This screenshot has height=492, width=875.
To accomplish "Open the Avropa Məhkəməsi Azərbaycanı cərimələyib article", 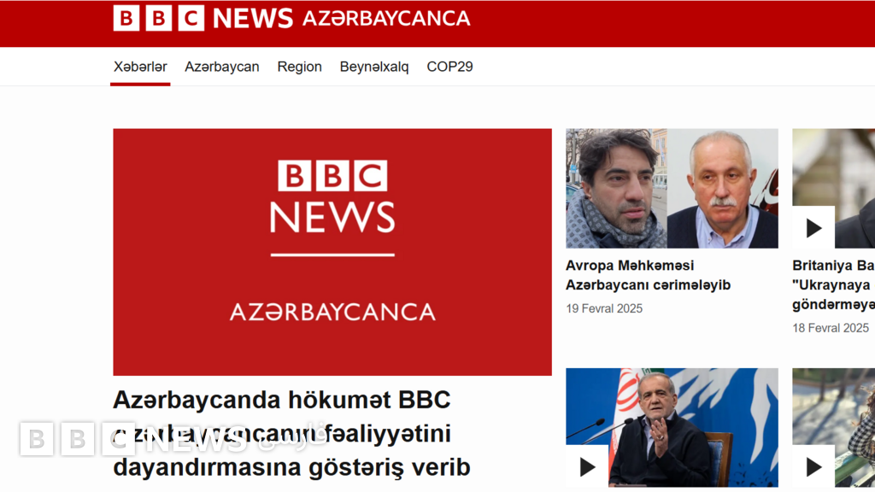I will point(648,275).
